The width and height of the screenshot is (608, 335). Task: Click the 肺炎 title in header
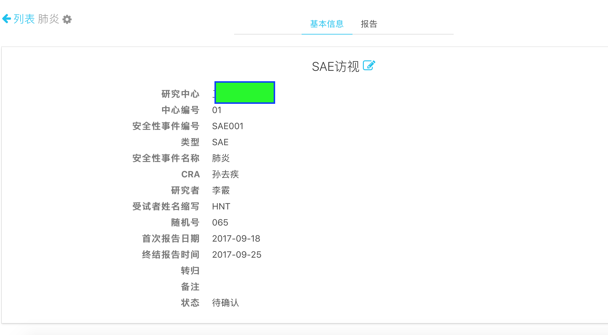click(x=48, y=19)
